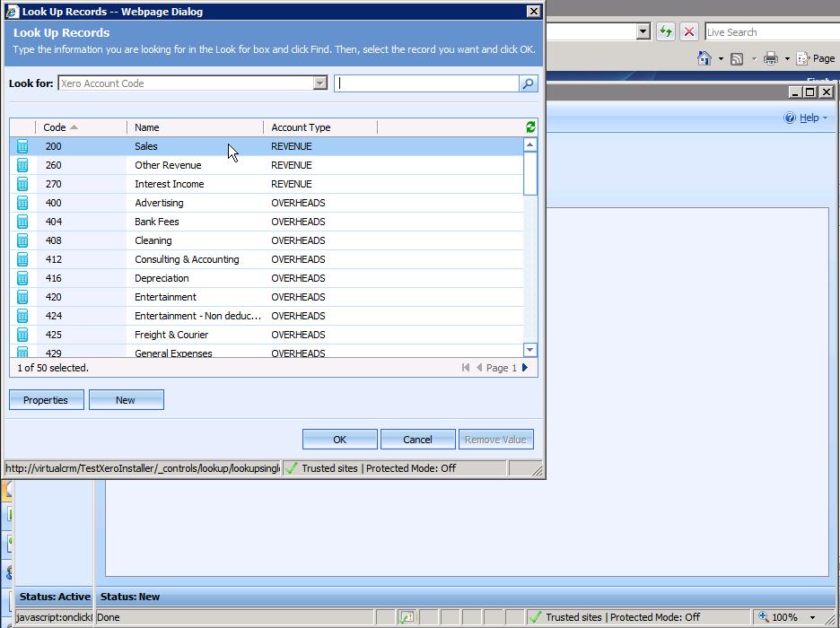This screenshot has height=628, width=840.
Task: Select the Depreciation record
Action: click(267, 278)
